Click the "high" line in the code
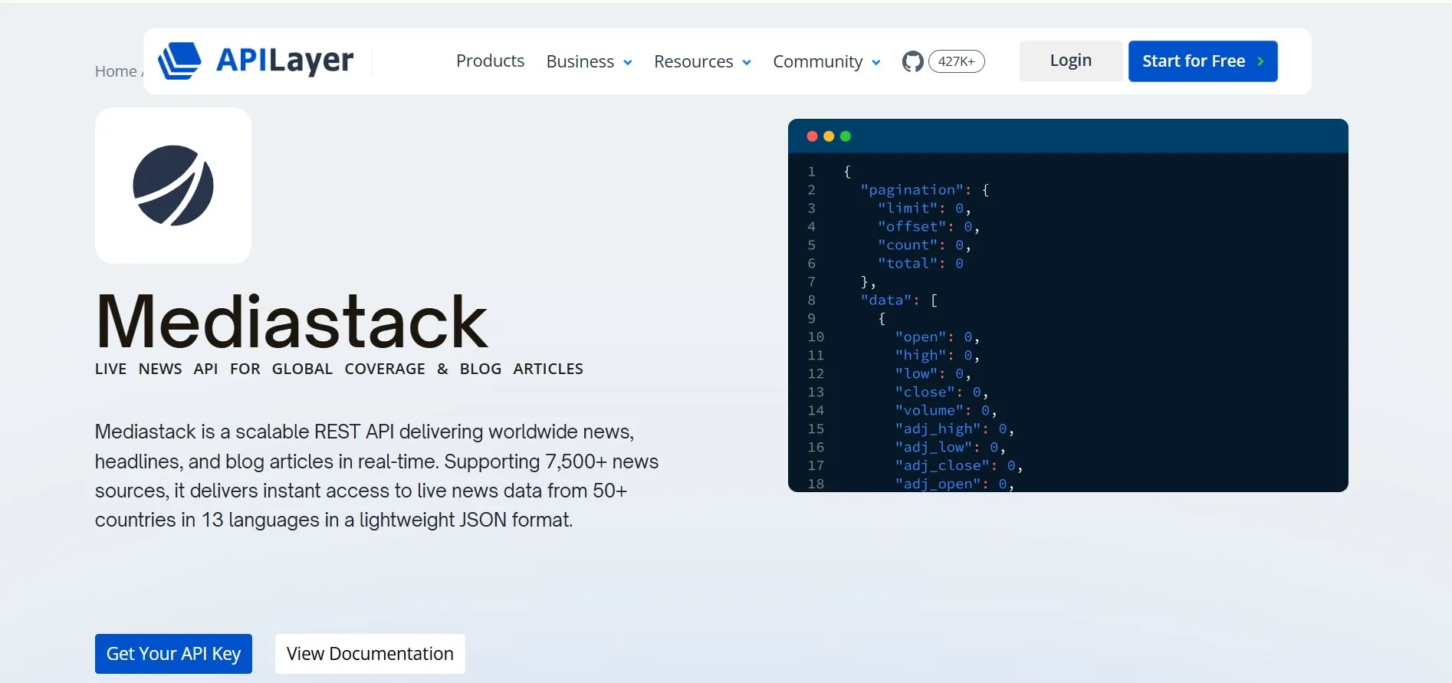This screenshot has width=1452, height=683. [937, 355]
